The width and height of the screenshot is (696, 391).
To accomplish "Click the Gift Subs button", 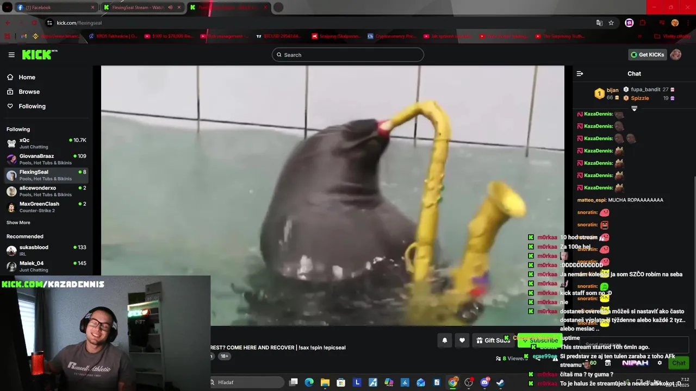I will click(493, 340).
